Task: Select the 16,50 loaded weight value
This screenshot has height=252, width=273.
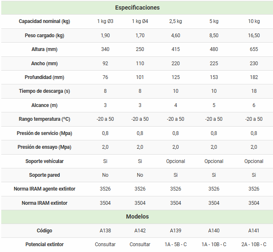Action: click(x=254, y=36)
